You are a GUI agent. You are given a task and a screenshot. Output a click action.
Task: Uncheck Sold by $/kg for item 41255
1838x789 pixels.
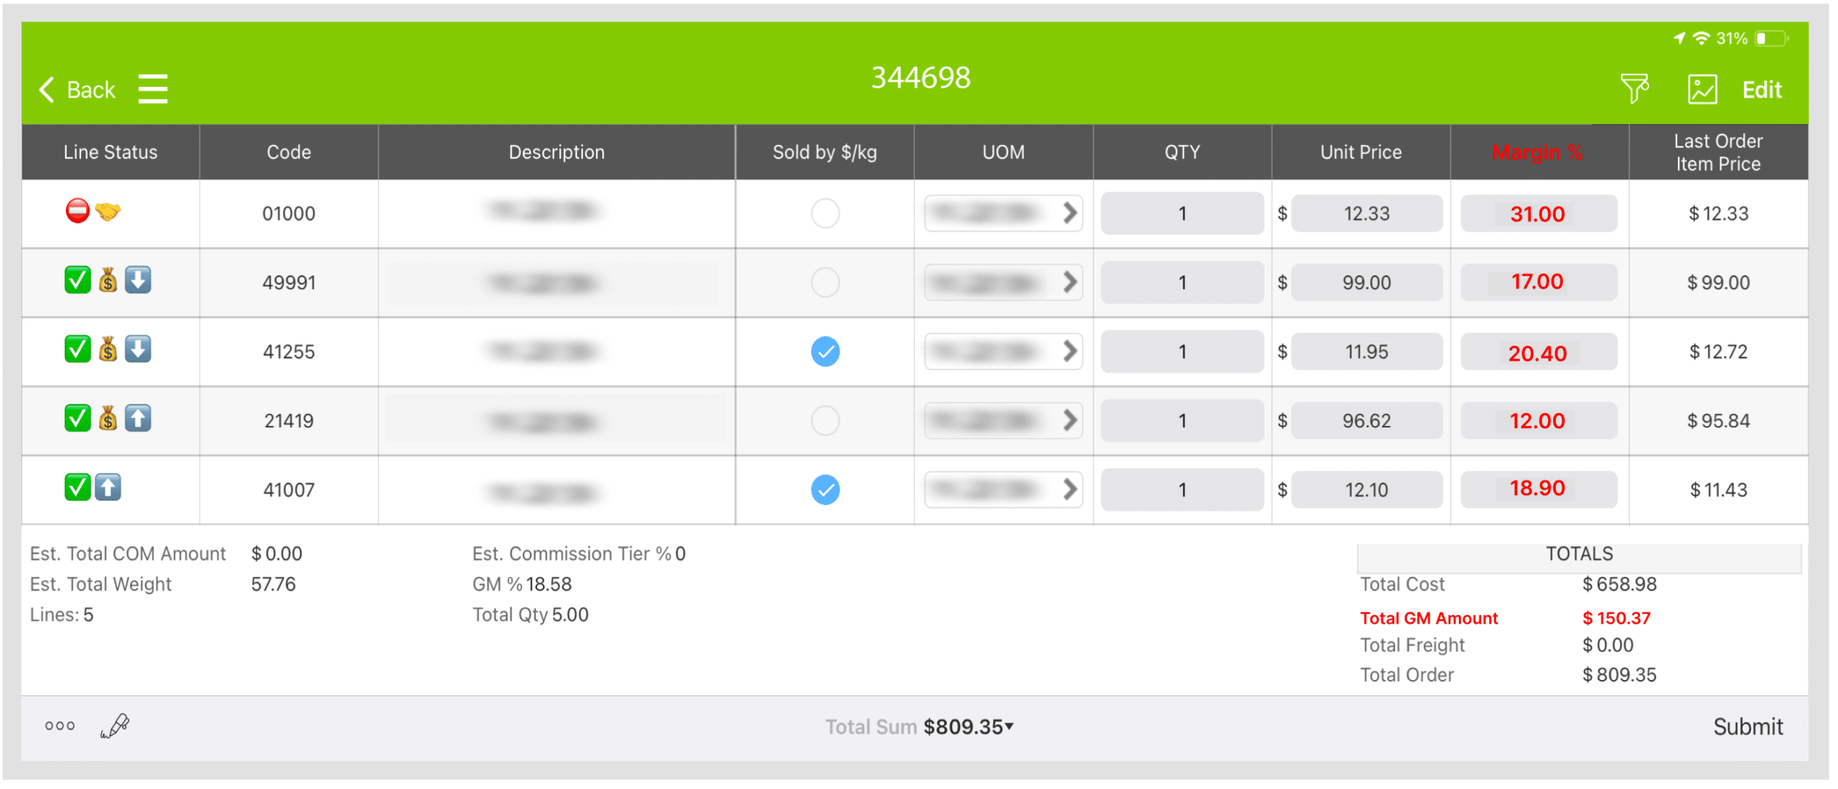[x=825, y=351]
